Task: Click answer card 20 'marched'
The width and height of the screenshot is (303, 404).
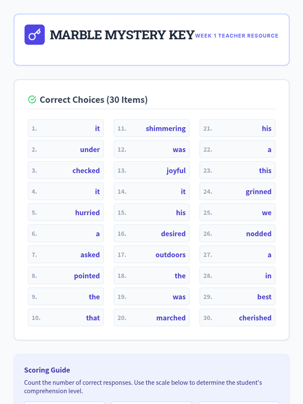Action: [x=151, y=318]
